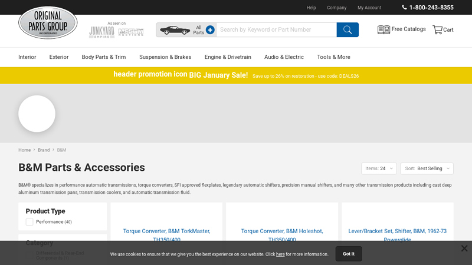
Task: Open My Account link
Action: tap(369, 8)
